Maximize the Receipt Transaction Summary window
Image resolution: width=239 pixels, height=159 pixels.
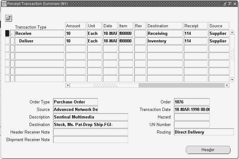point(230,4)
